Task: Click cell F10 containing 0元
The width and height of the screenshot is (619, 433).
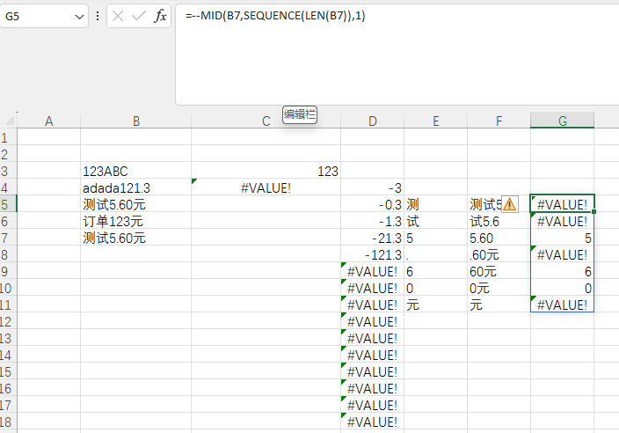Action: [499, 288]
